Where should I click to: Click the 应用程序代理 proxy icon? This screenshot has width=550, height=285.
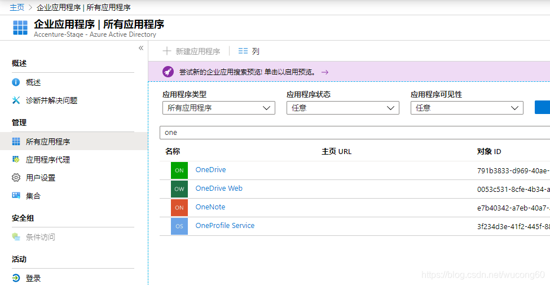(16, 159)
